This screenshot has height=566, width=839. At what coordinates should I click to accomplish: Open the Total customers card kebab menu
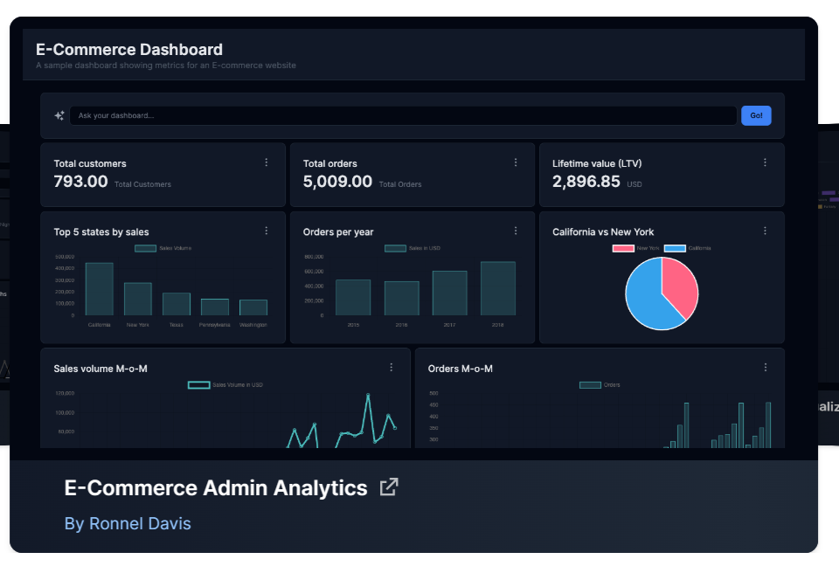[x=267, y=162]
